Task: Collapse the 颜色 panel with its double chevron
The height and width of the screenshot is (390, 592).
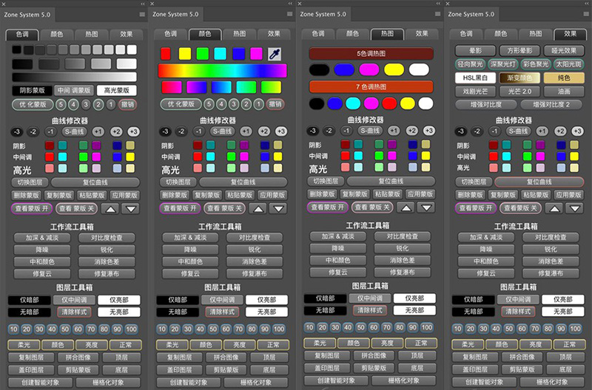Action: tap(290, 4)
